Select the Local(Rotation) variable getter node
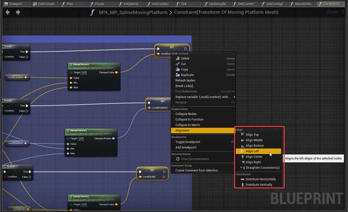The image size is (348, 212). (17, 143)
